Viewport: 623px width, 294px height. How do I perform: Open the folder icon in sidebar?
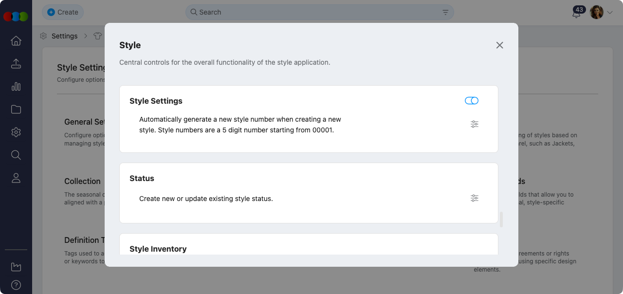(x=16, y=110)
